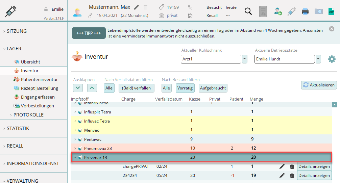Click the Inventur box heading icon
The width and height of the screenshot is (340, 183).
77,56
